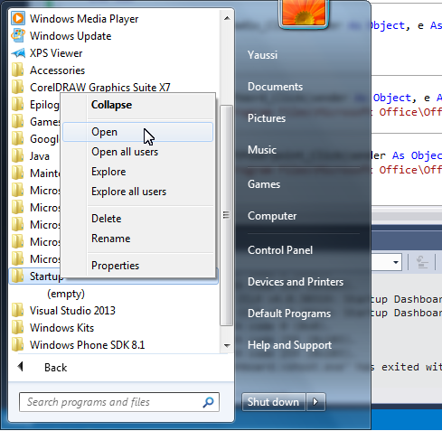Open Devices and Printers

296,282
